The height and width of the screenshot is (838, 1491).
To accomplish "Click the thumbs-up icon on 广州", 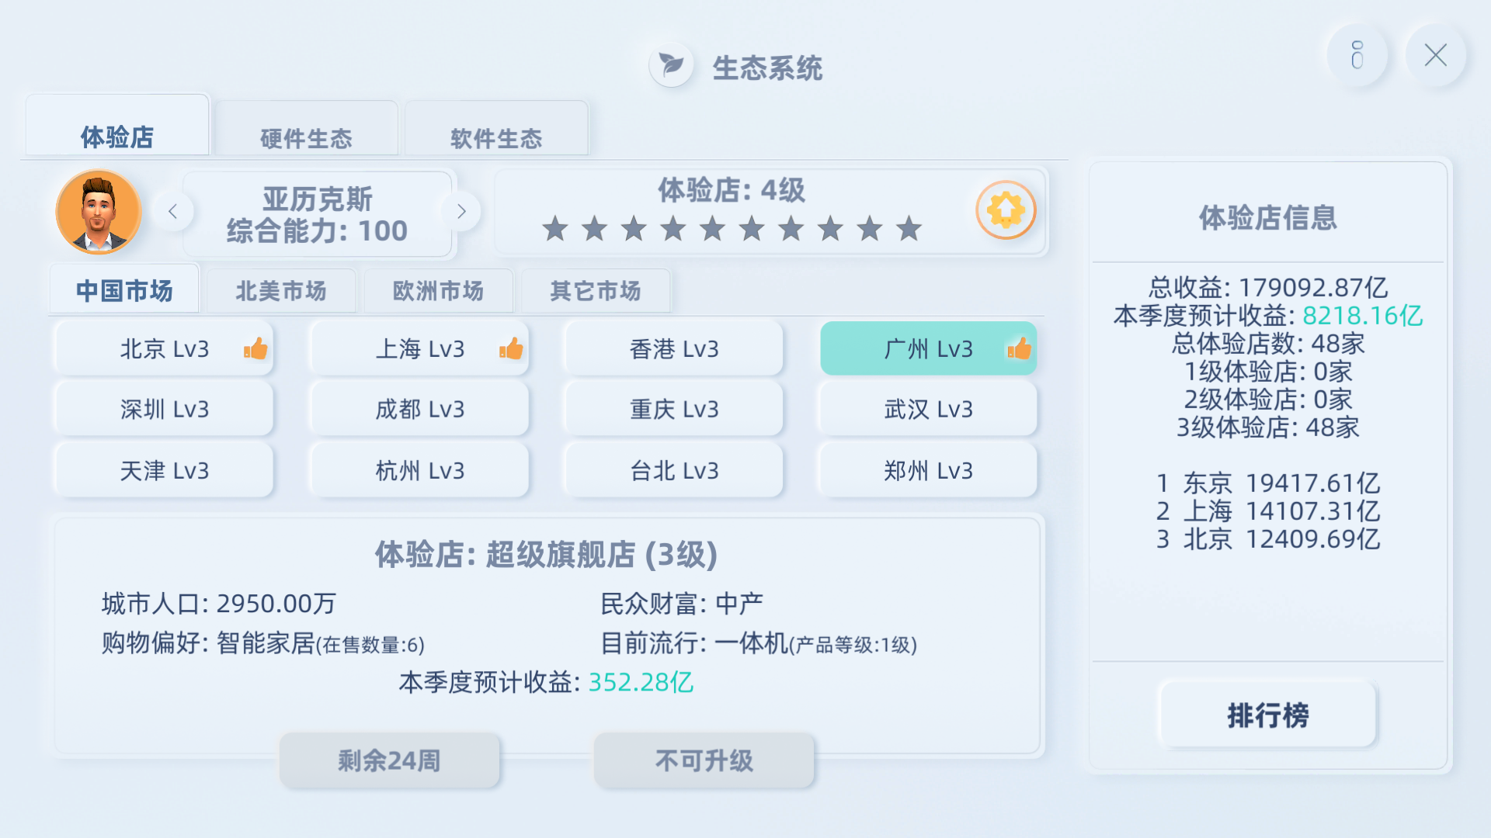I will (1019, 349).
